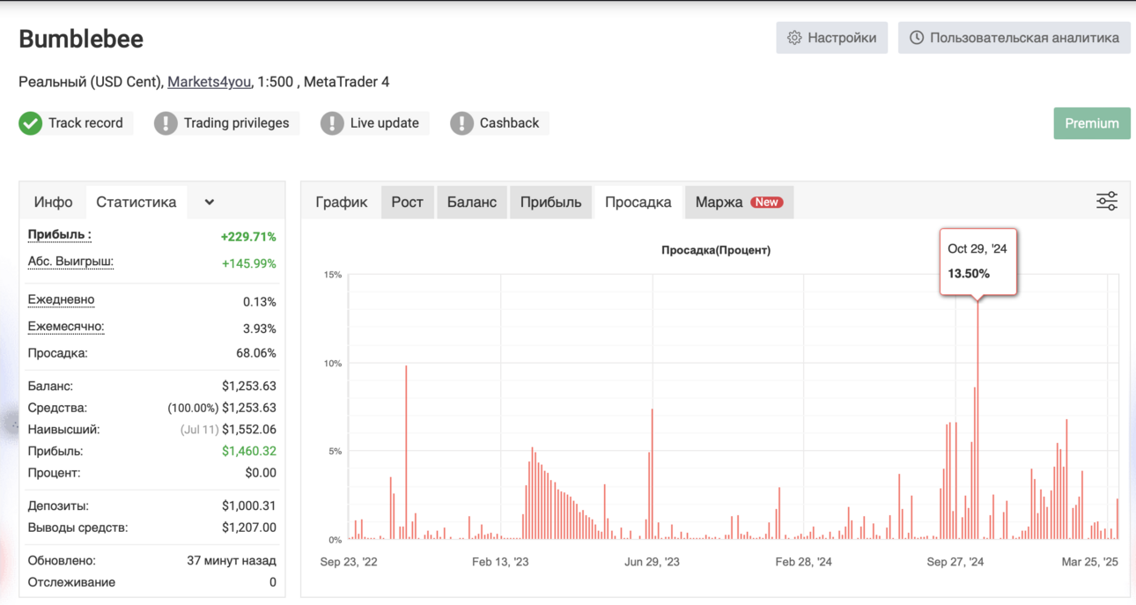The width and height of the screenshot is (1136, 605).
Task: Click the Cashback warning icon
Action: click(461, 123)
